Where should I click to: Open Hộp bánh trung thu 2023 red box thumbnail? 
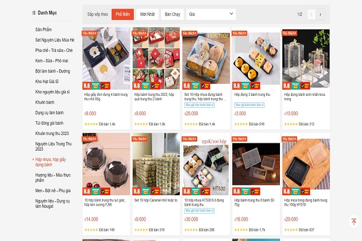point(156,58)
